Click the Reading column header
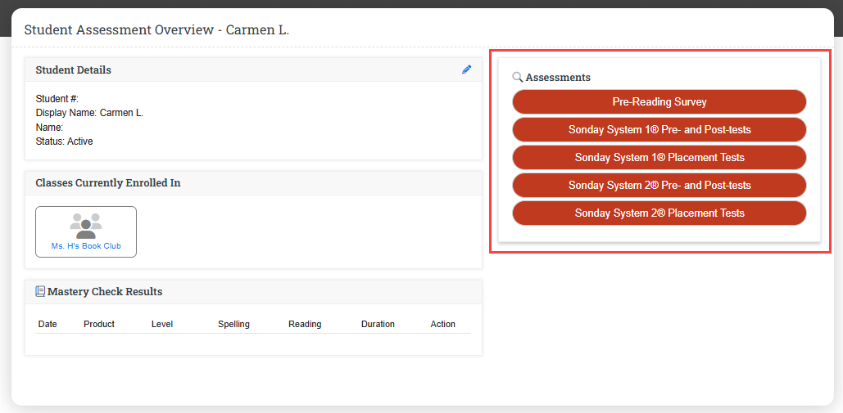Viewport: 843px width, 413px height. 305,325
